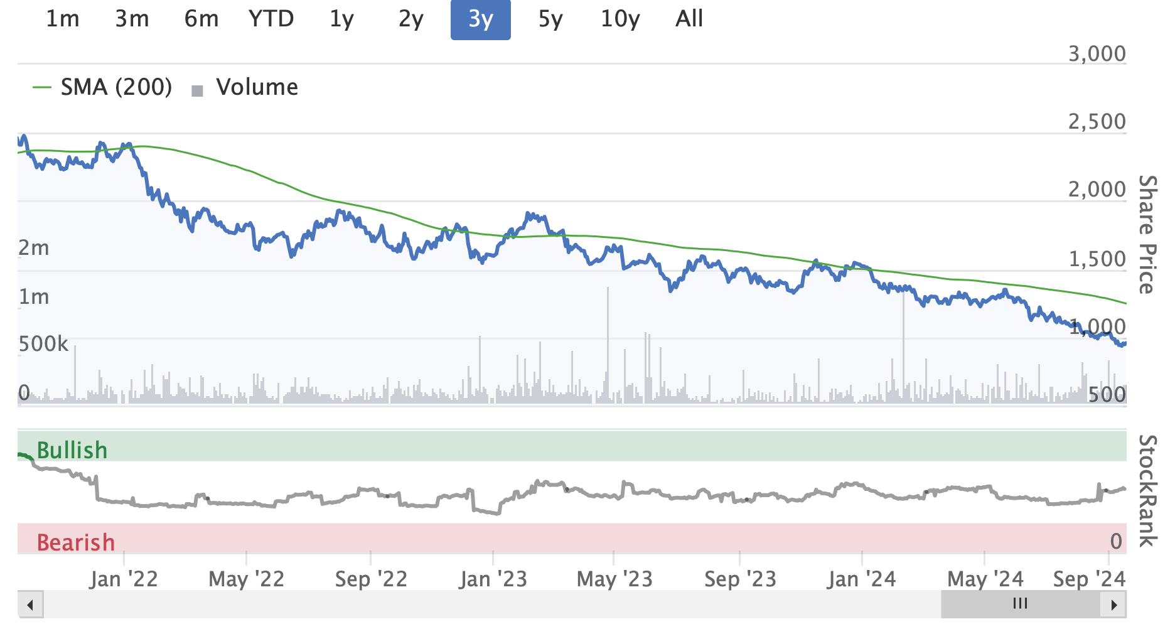Select the 1m time range
Screen dimensions: 1175x629
[x=63, y=19]
